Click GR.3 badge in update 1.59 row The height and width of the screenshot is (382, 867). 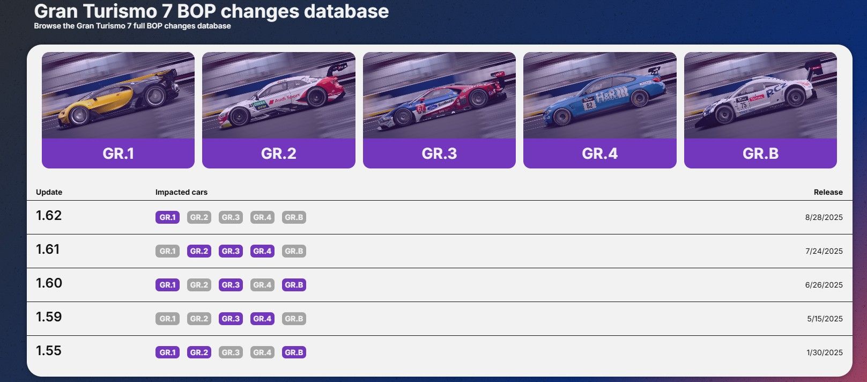tap(231, 319)
